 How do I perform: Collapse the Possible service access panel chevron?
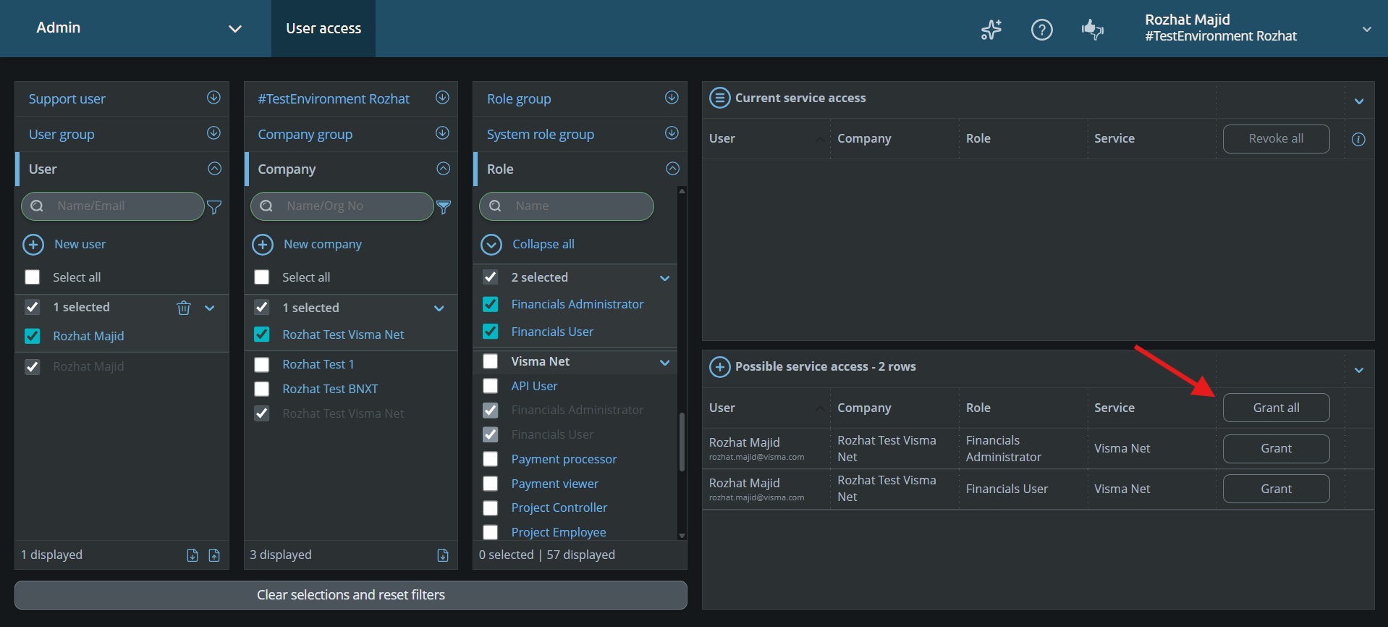[1359, 370]
